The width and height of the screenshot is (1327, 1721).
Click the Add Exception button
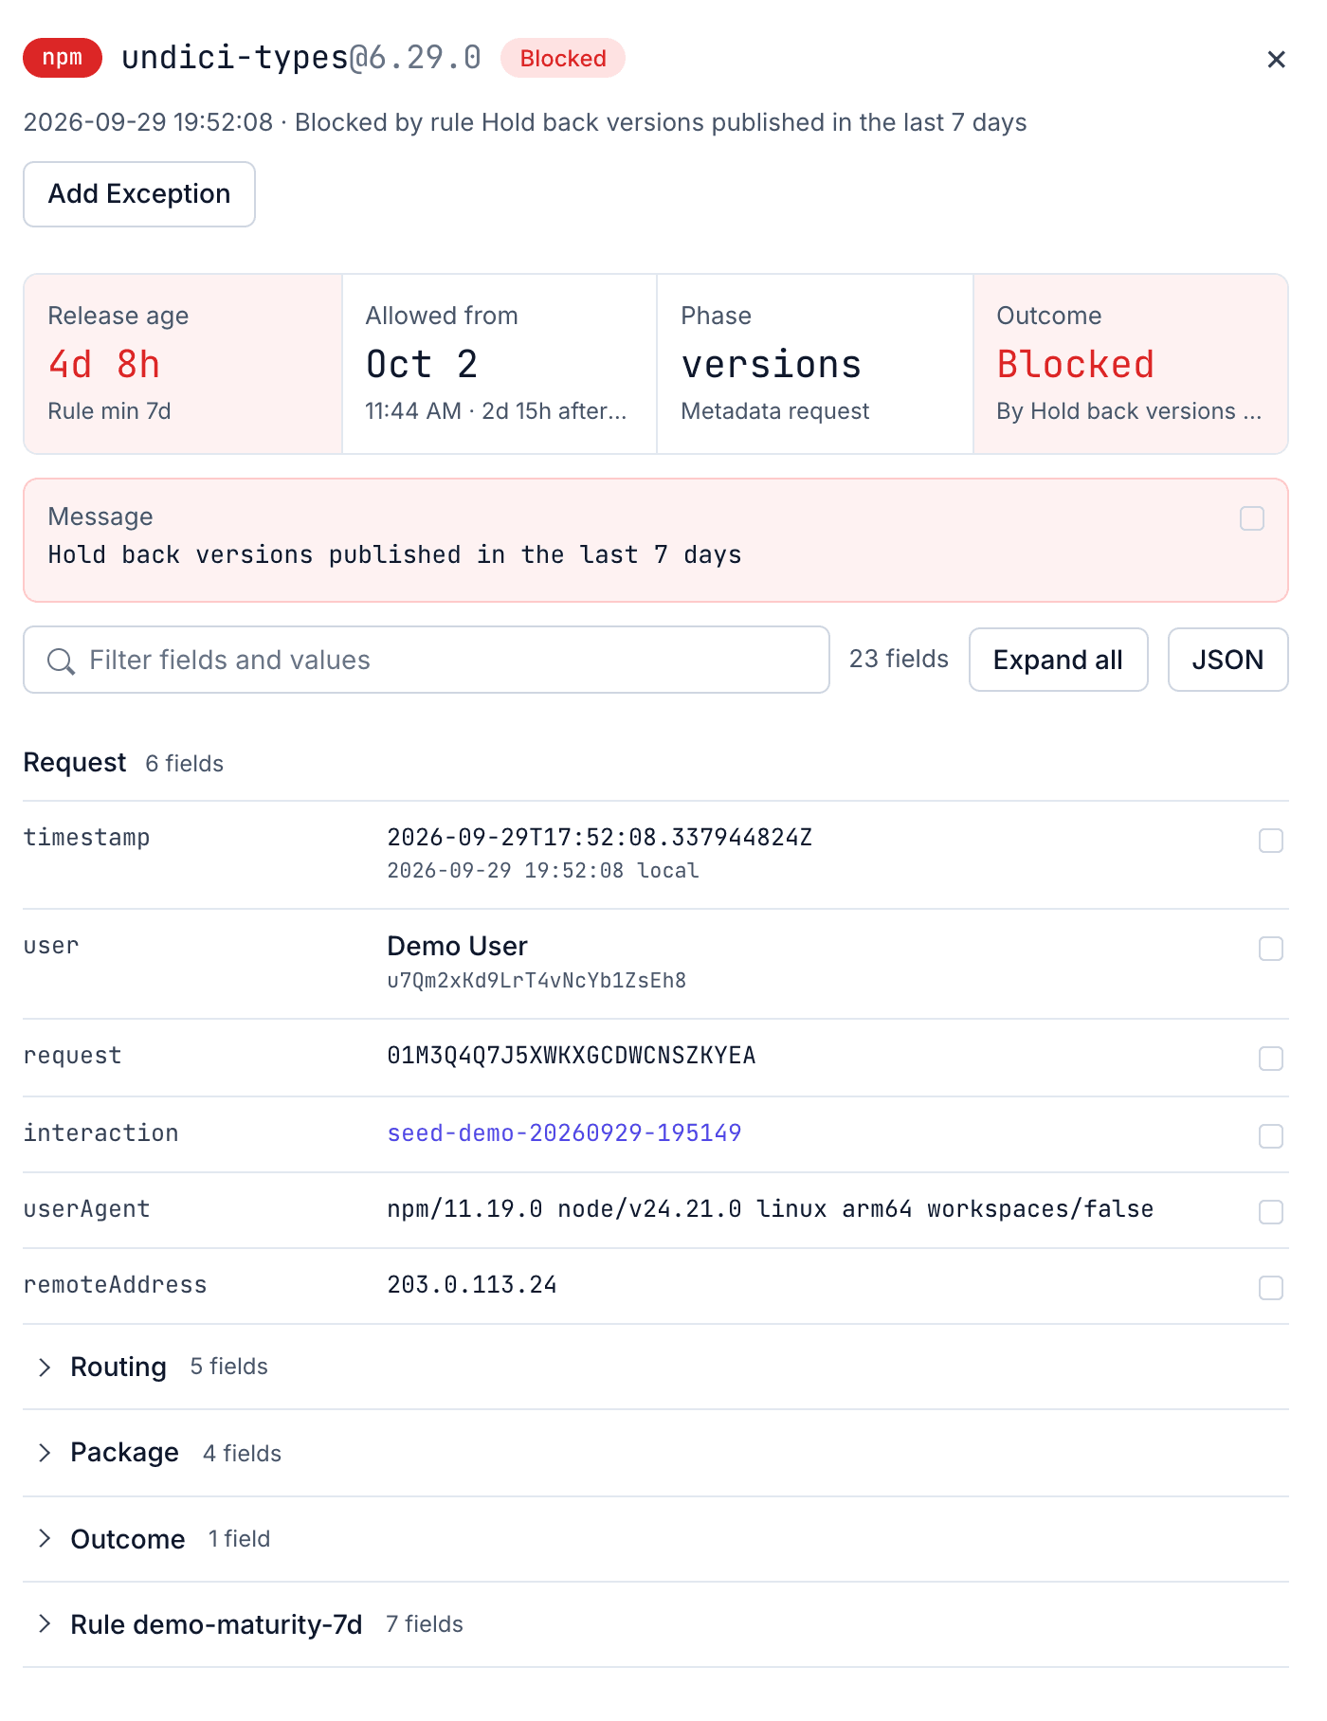pyautogui.click(x=139, y=194)
